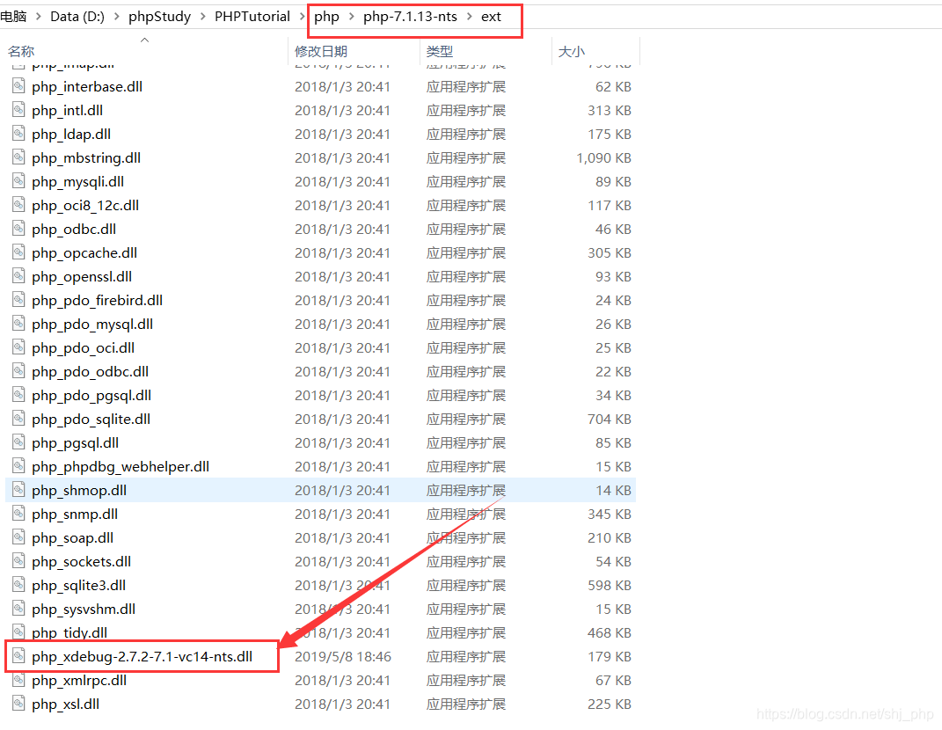Click the file icon beside php_xdebug-2.7.2 dll
This screenshot has width=942, height=730.
pos(18,656)
